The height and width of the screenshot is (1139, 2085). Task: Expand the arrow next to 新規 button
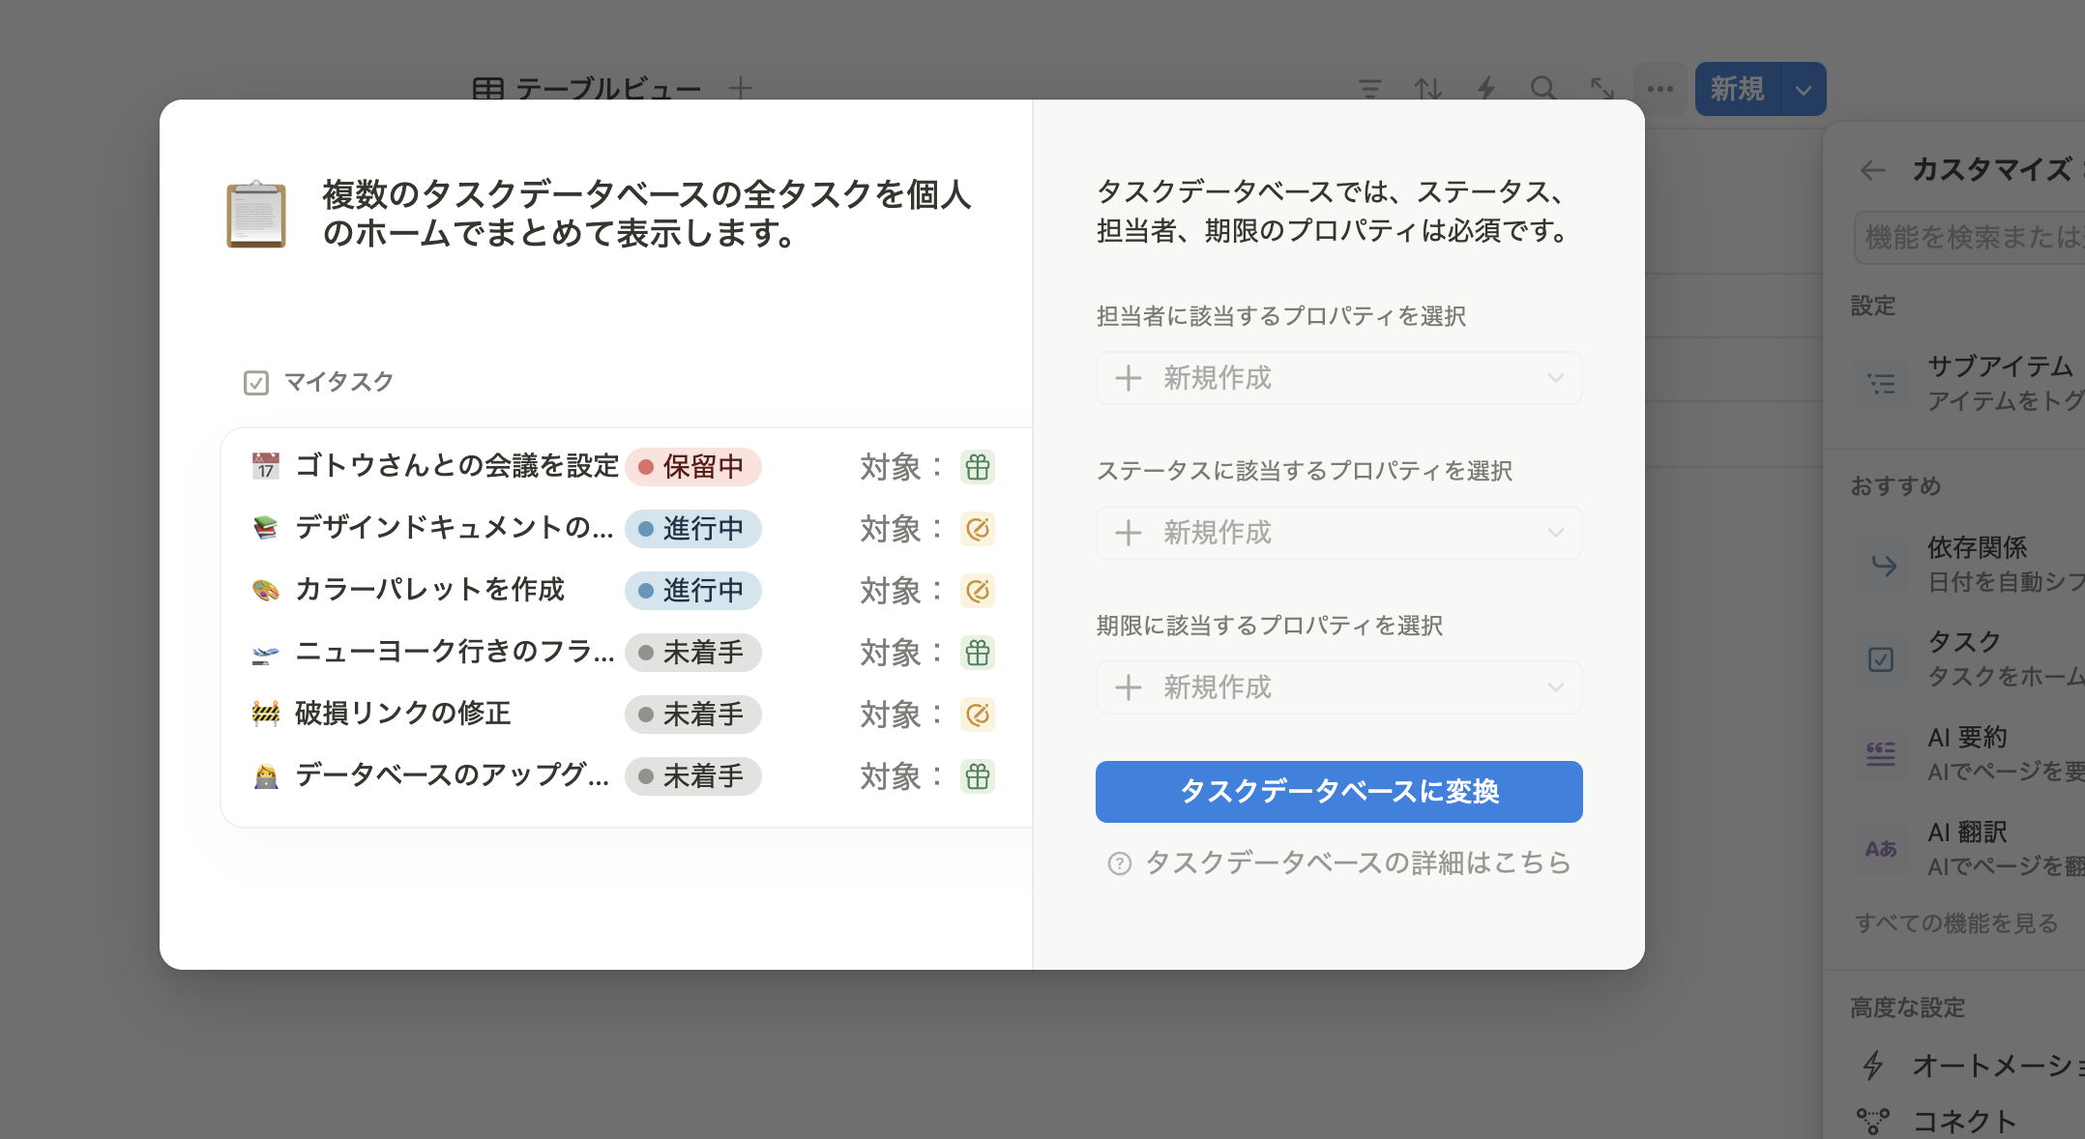[1804, 90]
